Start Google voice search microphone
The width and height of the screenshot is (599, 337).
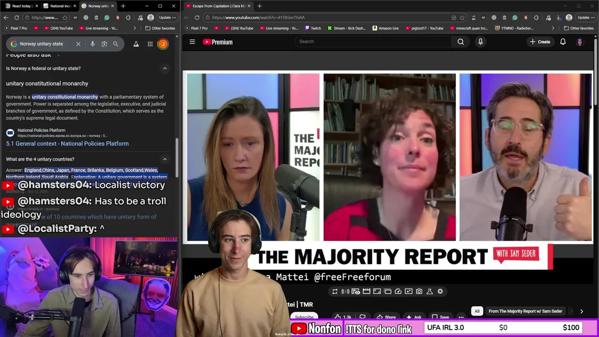pos(93,44)
